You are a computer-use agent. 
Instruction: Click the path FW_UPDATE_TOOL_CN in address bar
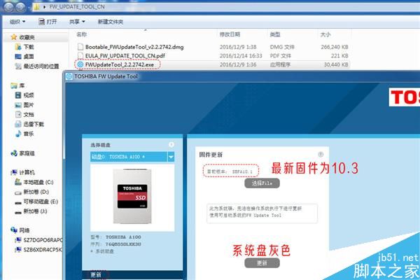[77, 7]
